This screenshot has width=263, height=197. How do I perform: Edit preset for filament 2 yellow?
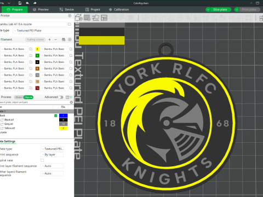[x=71, y=49]
